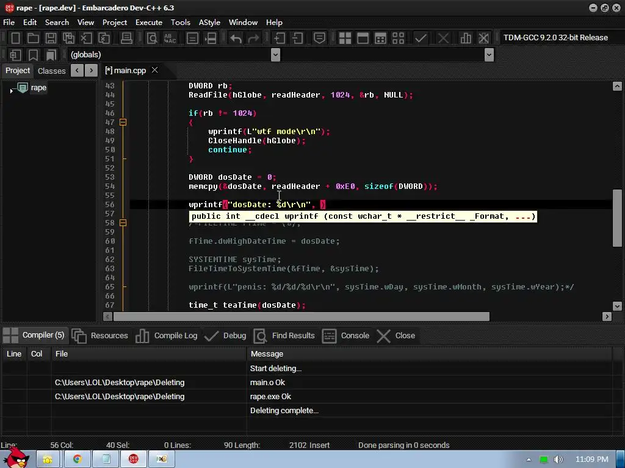Click the Save All toolbar icon
The width and height of the screenshot is (625, 468).
click(x=68, y=38)
